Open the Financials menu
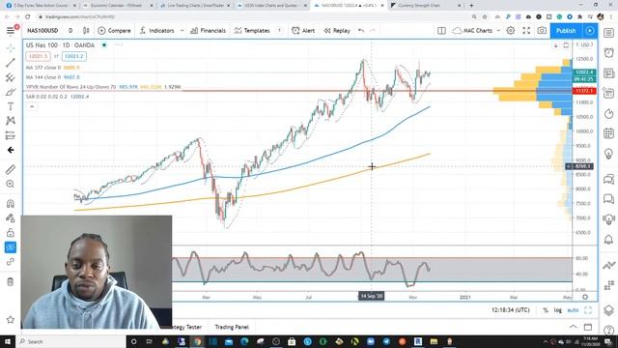The width and height of the screenshot is (618, 348). 209,31
